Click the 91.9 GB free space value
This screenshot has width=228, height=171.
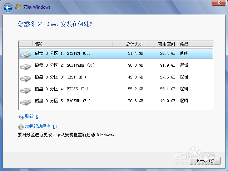(168, 65)
